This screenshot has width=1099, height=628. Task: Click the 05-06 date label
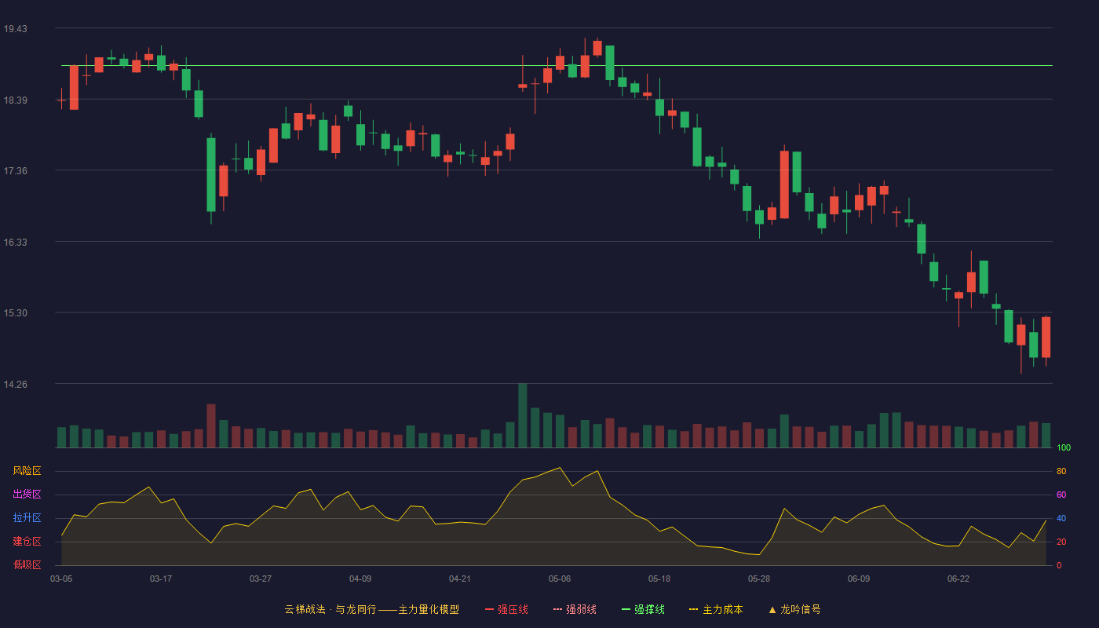pos(560,579)
